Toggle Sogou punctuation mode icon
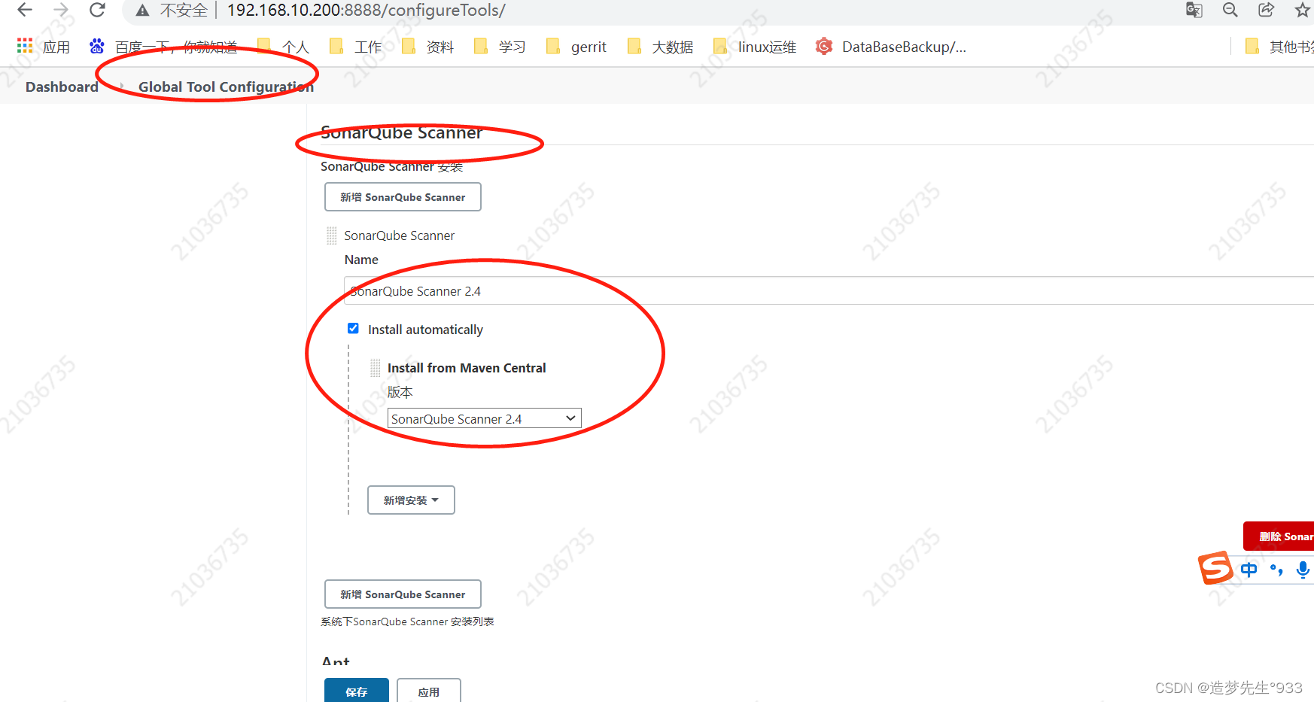Image resolution: width=1314 pixels, height=702 pixels. tap(1276, 570)
